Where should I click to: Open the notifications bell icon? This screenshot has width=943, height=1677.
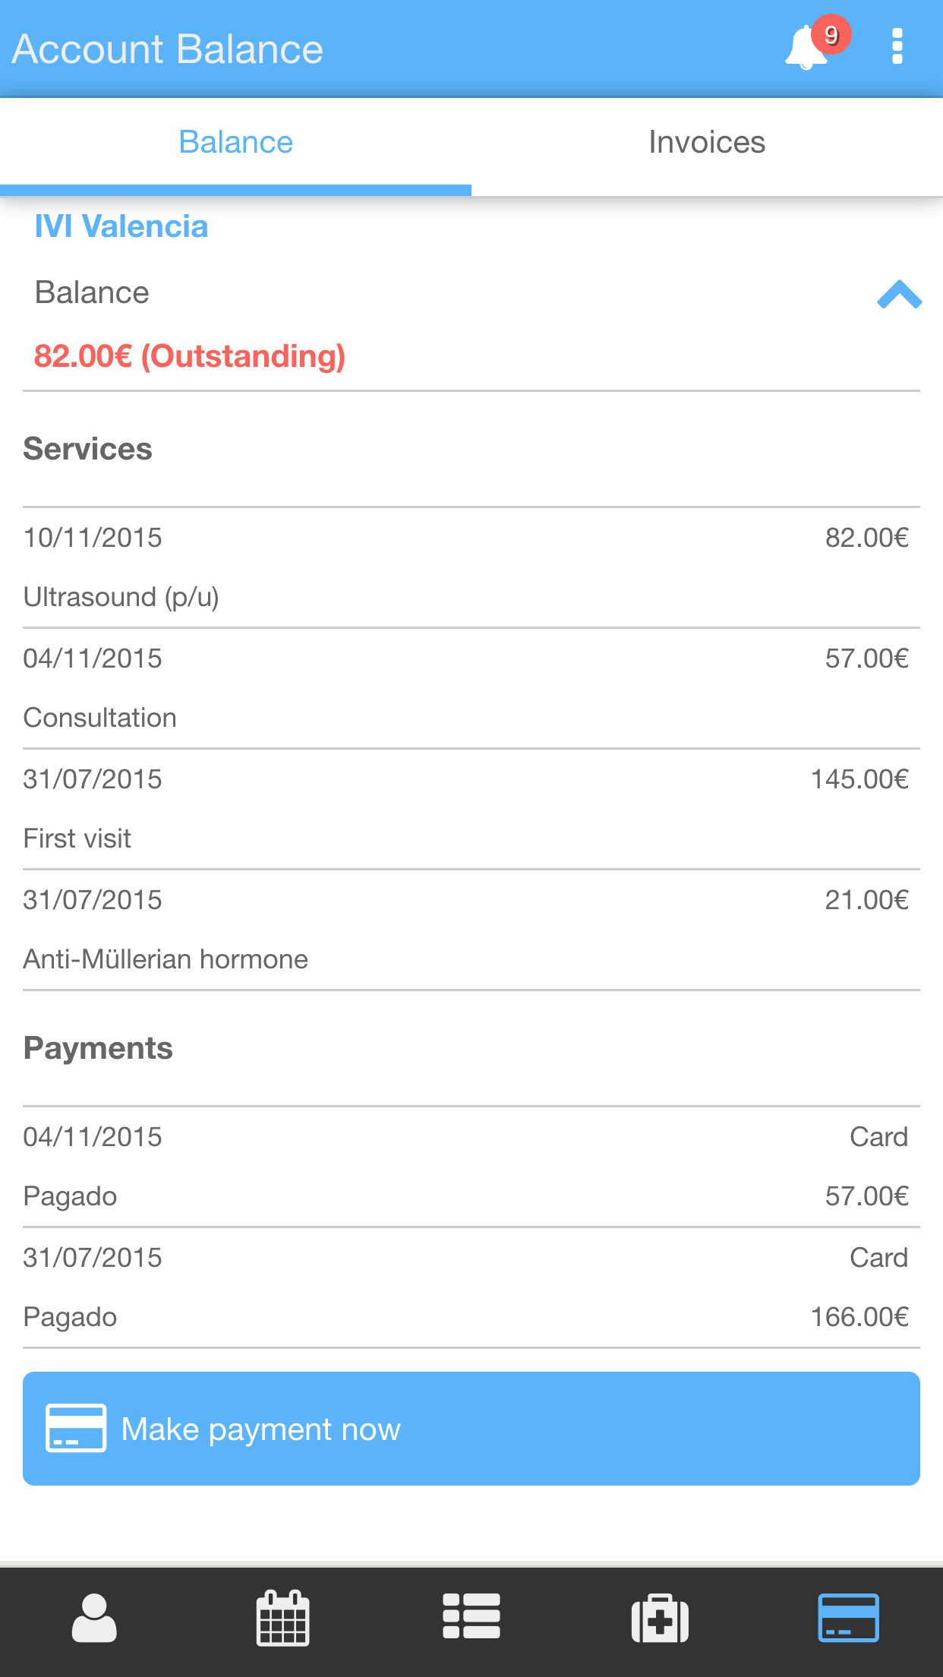pyautogui.click(x=806, y=49)
